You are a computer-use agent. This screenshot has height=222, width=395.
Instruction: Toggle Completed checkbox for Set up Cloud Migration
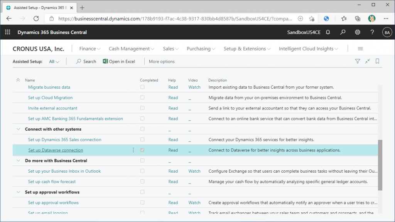point(142,98)
